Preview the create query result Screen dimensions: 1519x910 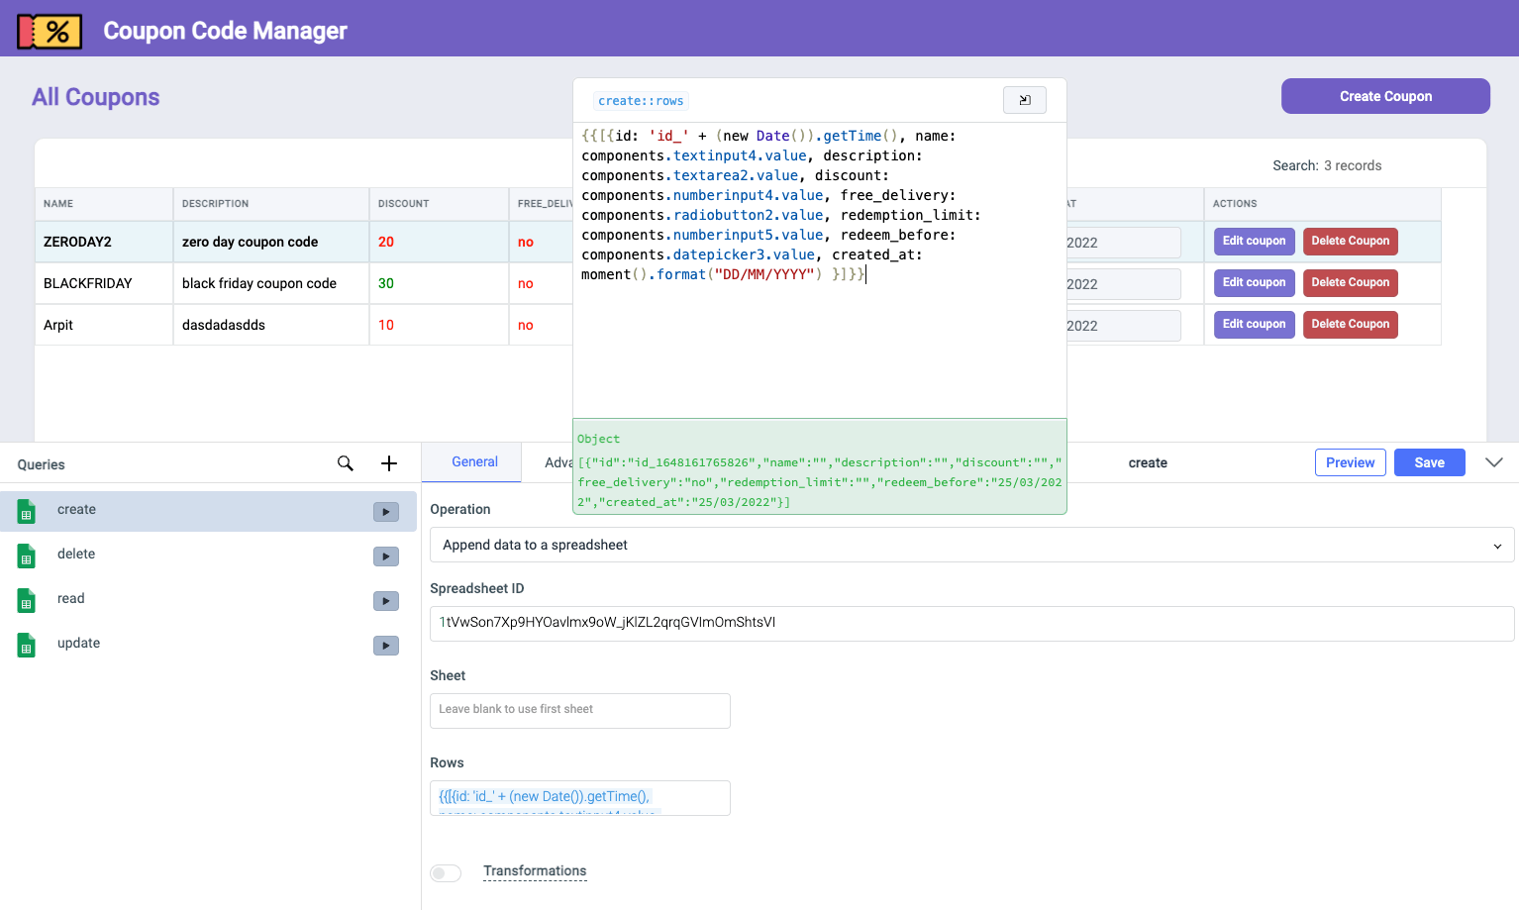[x=1350, y=462]
